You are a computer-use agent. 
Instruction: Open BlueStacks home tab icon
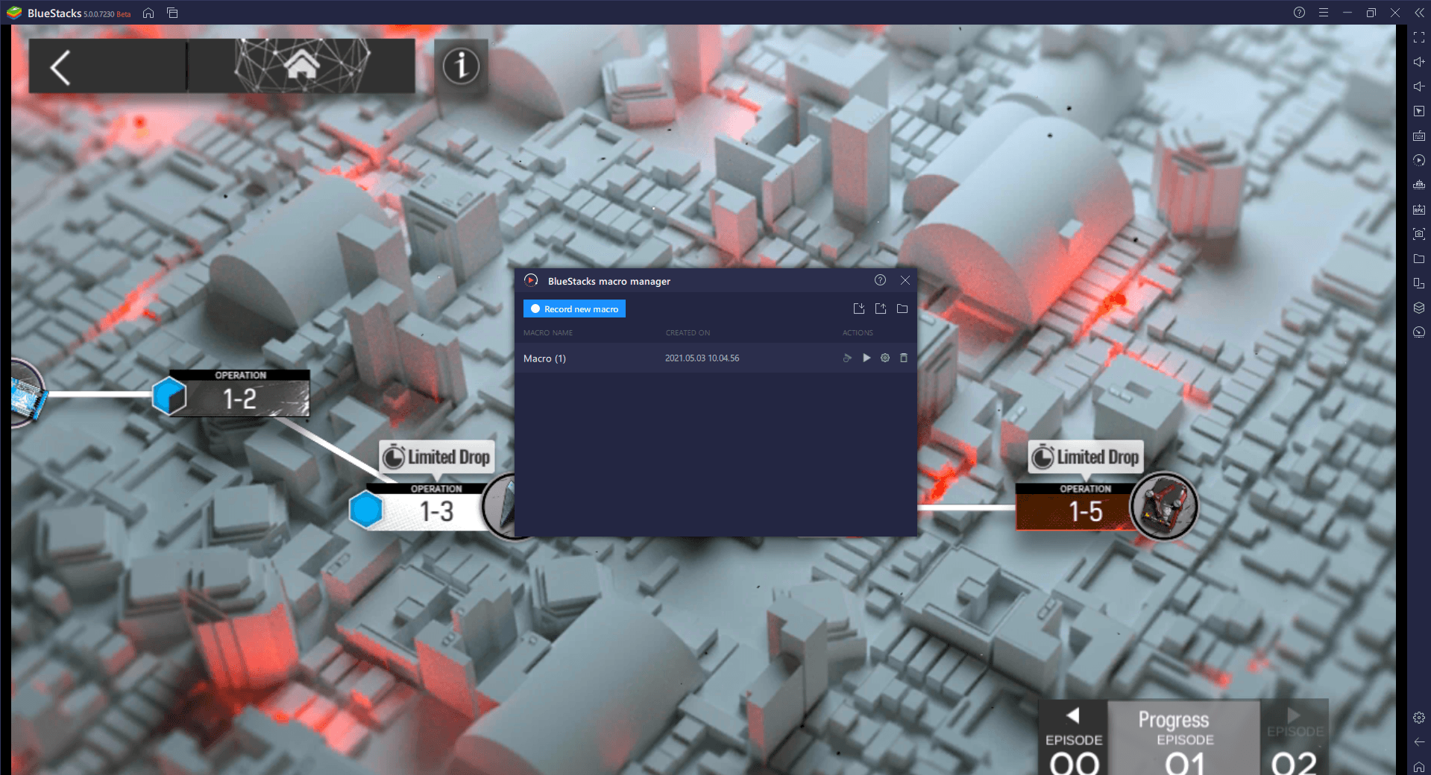pyautogui.click(x=148, y=13)
